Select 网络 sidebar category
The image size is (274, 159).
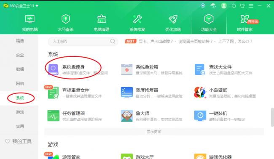point(20,84)
